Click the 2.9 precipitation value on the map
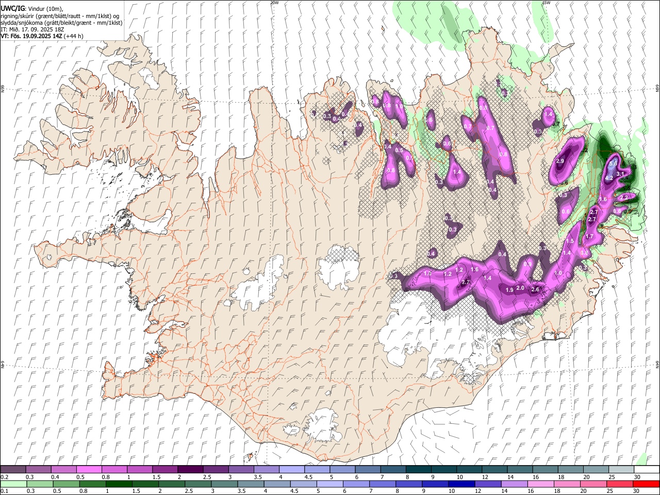 (560, 161)
